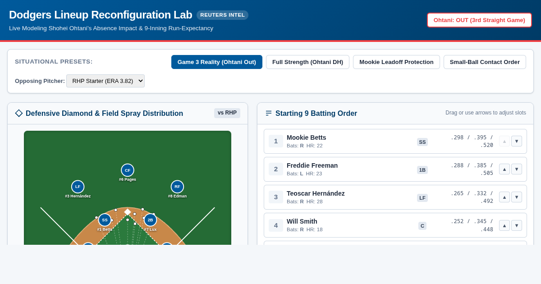Click Mookie Betts' SS position badge
The width and height of the screenshot is (541, 284).
coord(422,142)
